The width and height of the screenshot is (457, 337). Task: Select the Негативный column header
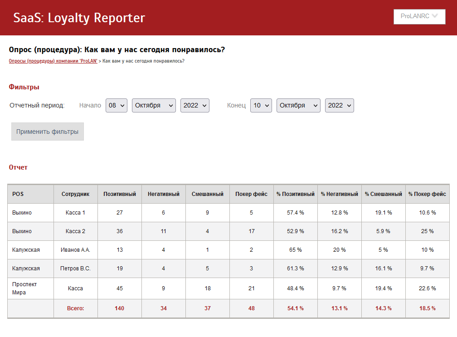point(164,194)
